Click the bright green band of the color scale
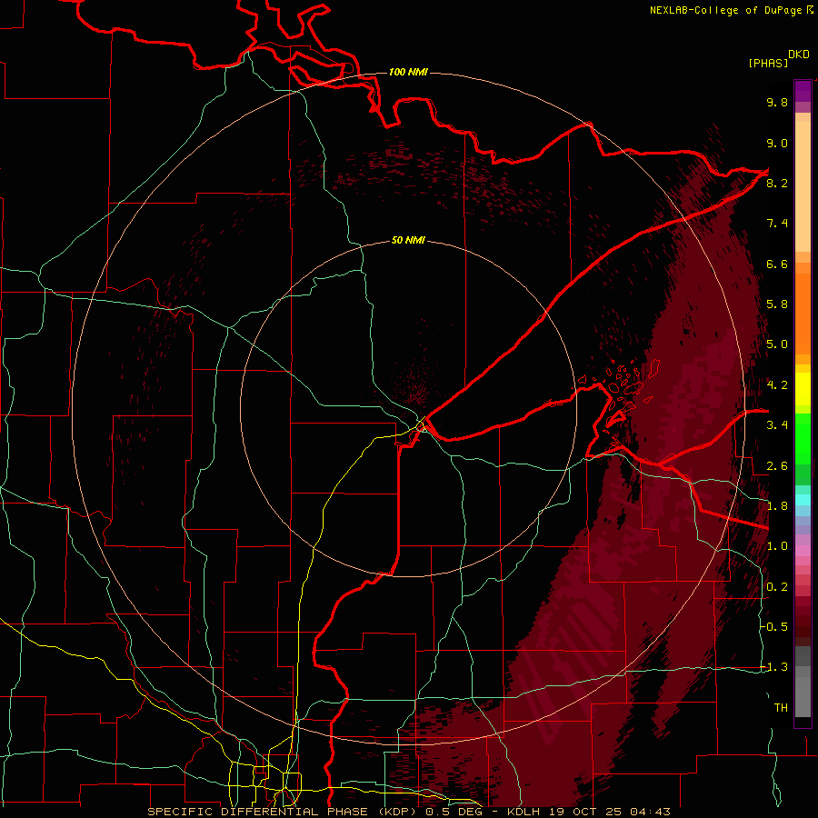The image size is (818, 818). click(x=803, y=439)
